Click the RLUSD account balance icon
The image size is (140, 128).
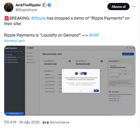pos(101,61)
